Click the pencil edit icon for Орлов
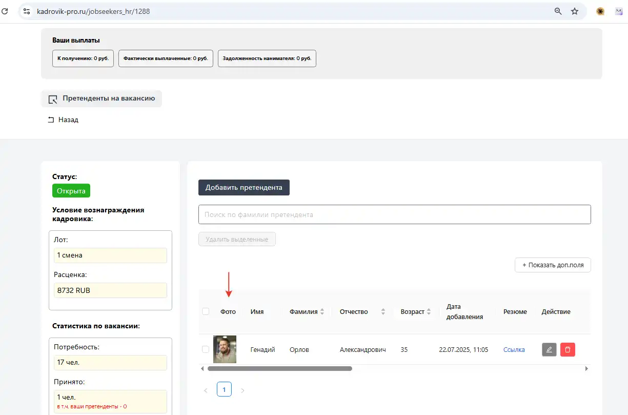Image resolution: width=628 pixels, height=415 pixels. pyautogui.click(x=549, y=350)
